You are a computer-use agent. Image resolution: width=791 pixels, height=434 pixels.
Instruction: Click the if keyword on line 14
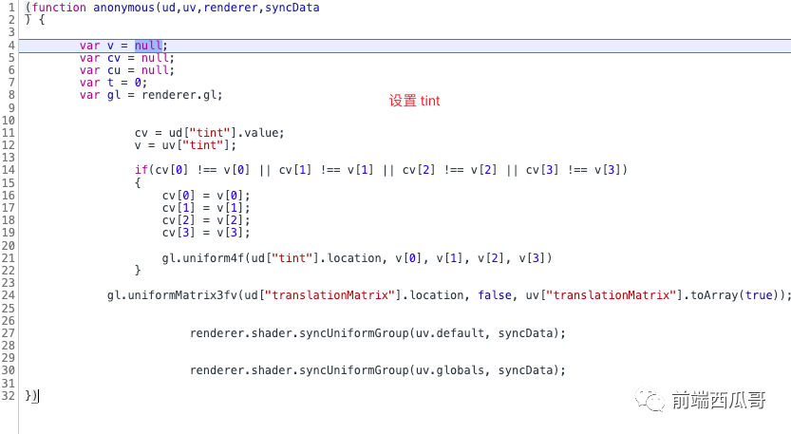(x=141, y=170)
